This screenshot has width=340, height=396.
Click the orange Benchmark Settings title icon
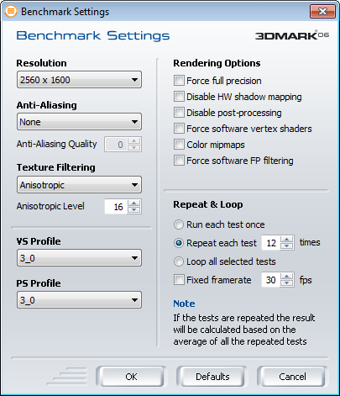[x=11, y=11]
